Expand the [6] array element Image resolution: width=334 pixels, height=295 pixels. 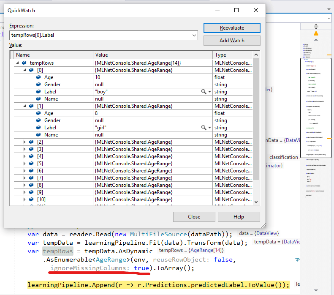click(x=24, y=171)
